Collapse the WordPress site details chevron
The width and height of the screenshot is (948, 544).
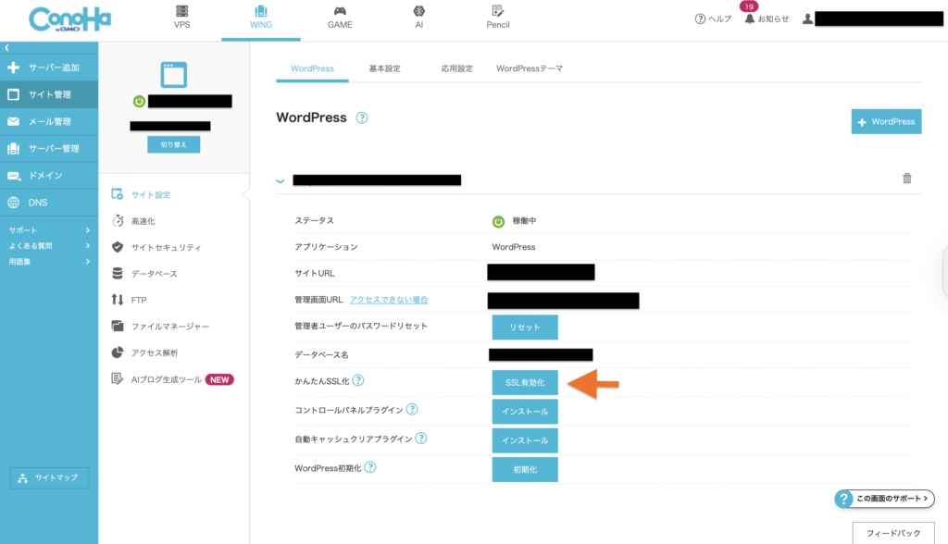point(281,181)
